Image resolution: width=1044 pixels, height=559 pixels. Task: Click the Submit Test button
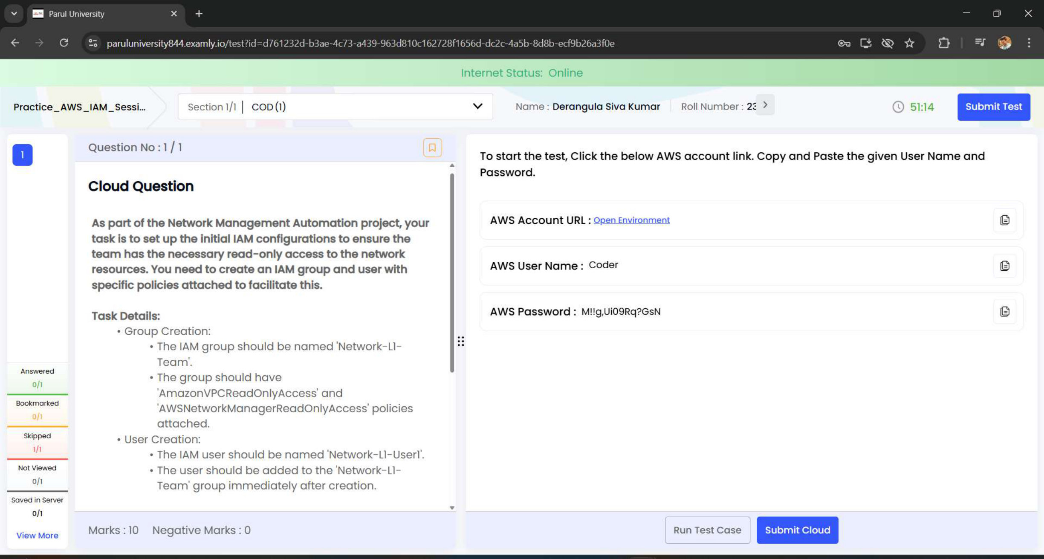tap(993, 107)
